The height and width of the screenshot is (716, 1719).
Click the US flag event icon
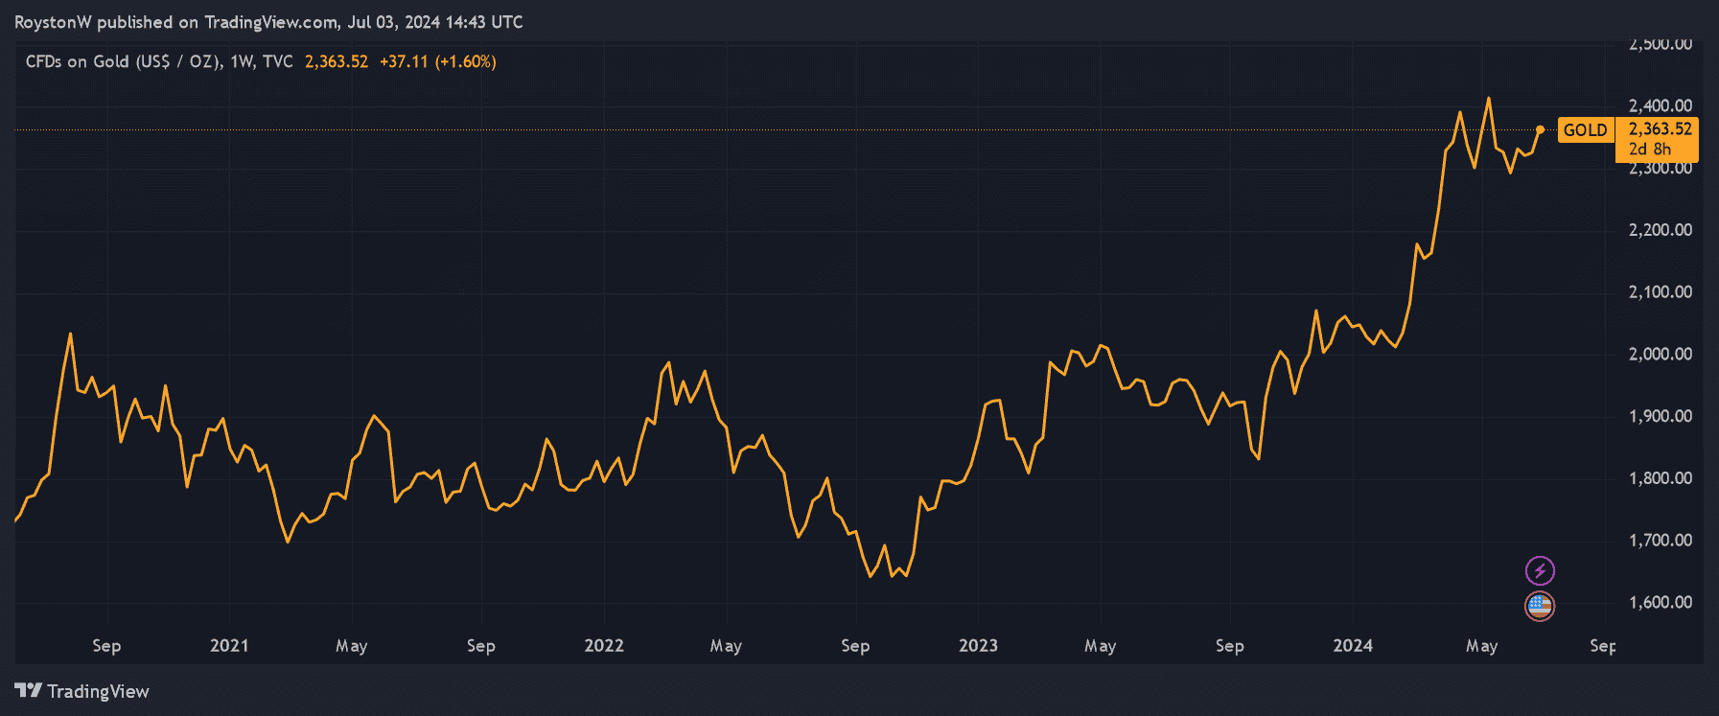(x=1540, y=606)
